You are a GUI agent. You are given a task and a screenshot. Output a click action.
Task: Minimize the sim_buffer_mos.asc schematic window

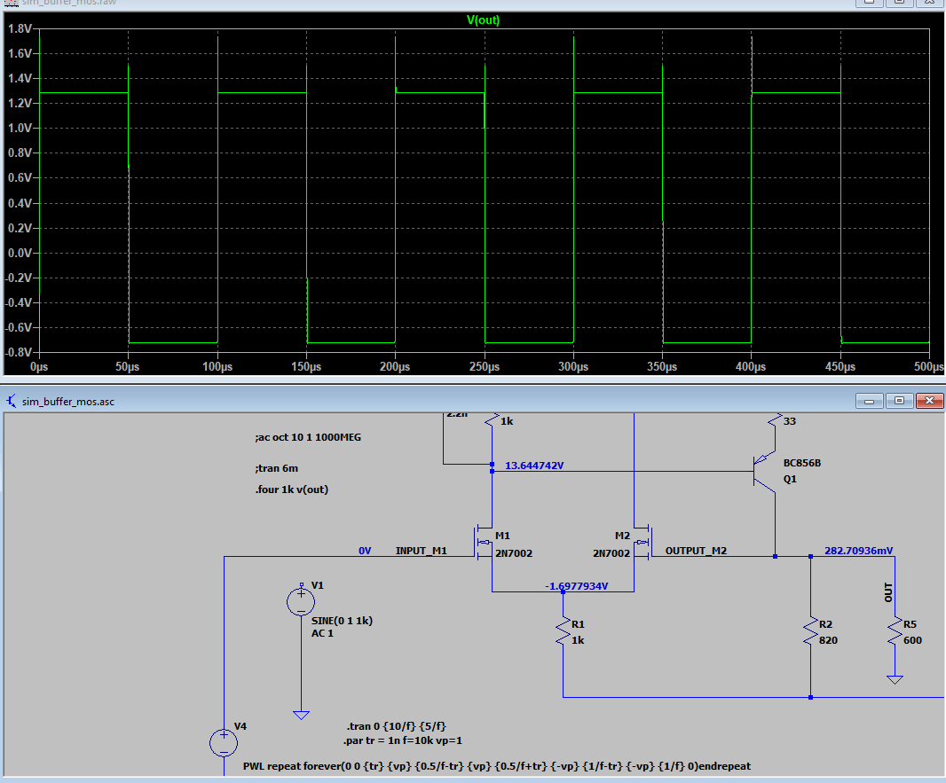pos(870,401)
